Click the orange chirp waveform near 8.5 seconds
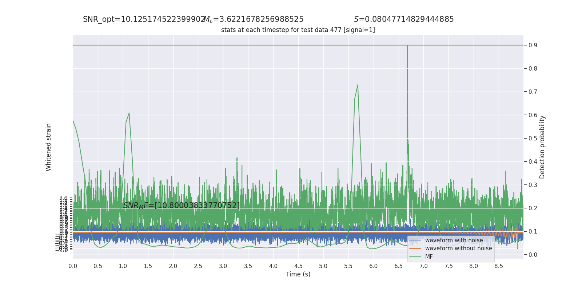The width and height of the screenshot is (582, 291). [499, 232]
